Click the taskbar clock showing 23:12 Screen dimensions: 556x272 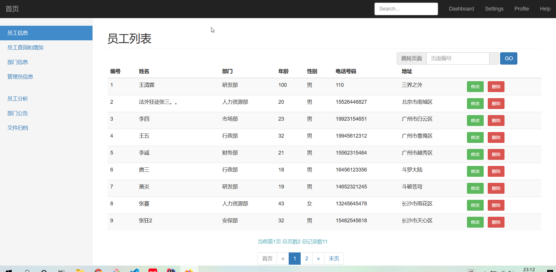coord(529,269)
